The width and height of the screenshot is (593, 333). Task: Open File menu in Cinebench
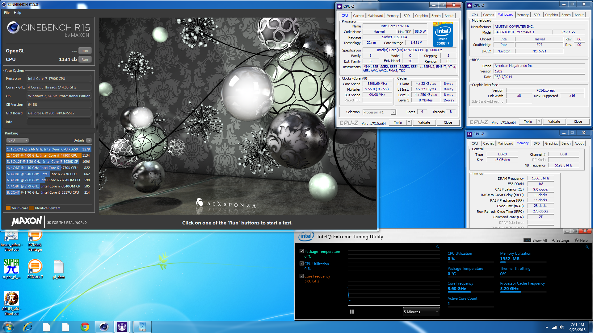coord(7,13)
